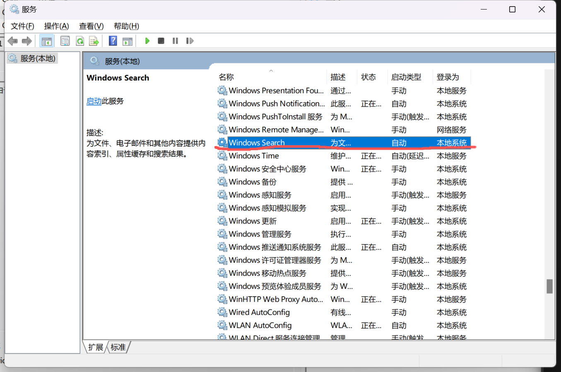Open the 操作 menu
The width and height of the screenshot is (561, 372).
click(x=56, y=26)
